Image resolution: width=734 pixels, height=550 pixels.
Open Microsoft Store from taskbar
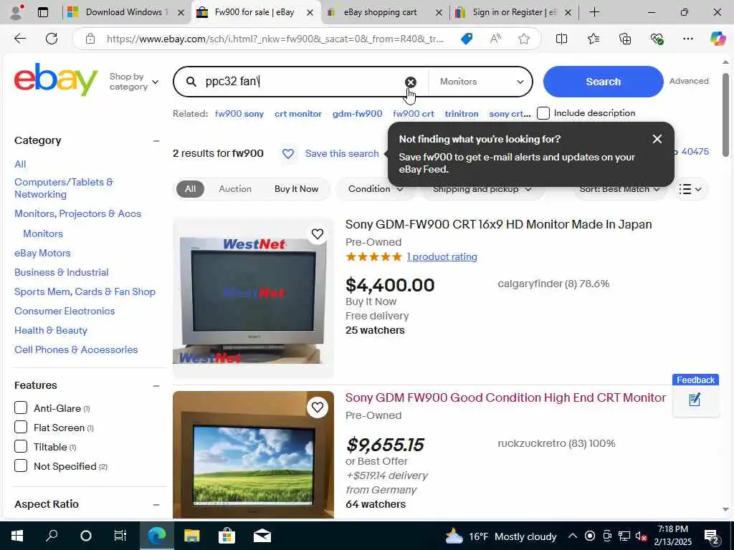pyautogui.click(x=227, y=536)
